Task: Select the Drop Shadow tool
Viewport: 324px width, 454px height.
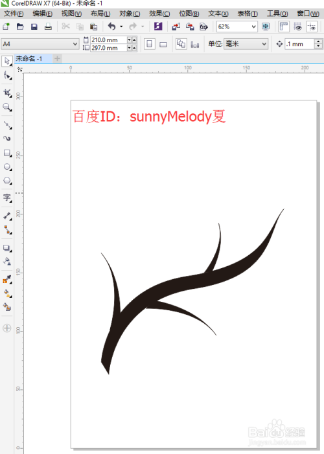Action: pos(7,248)
